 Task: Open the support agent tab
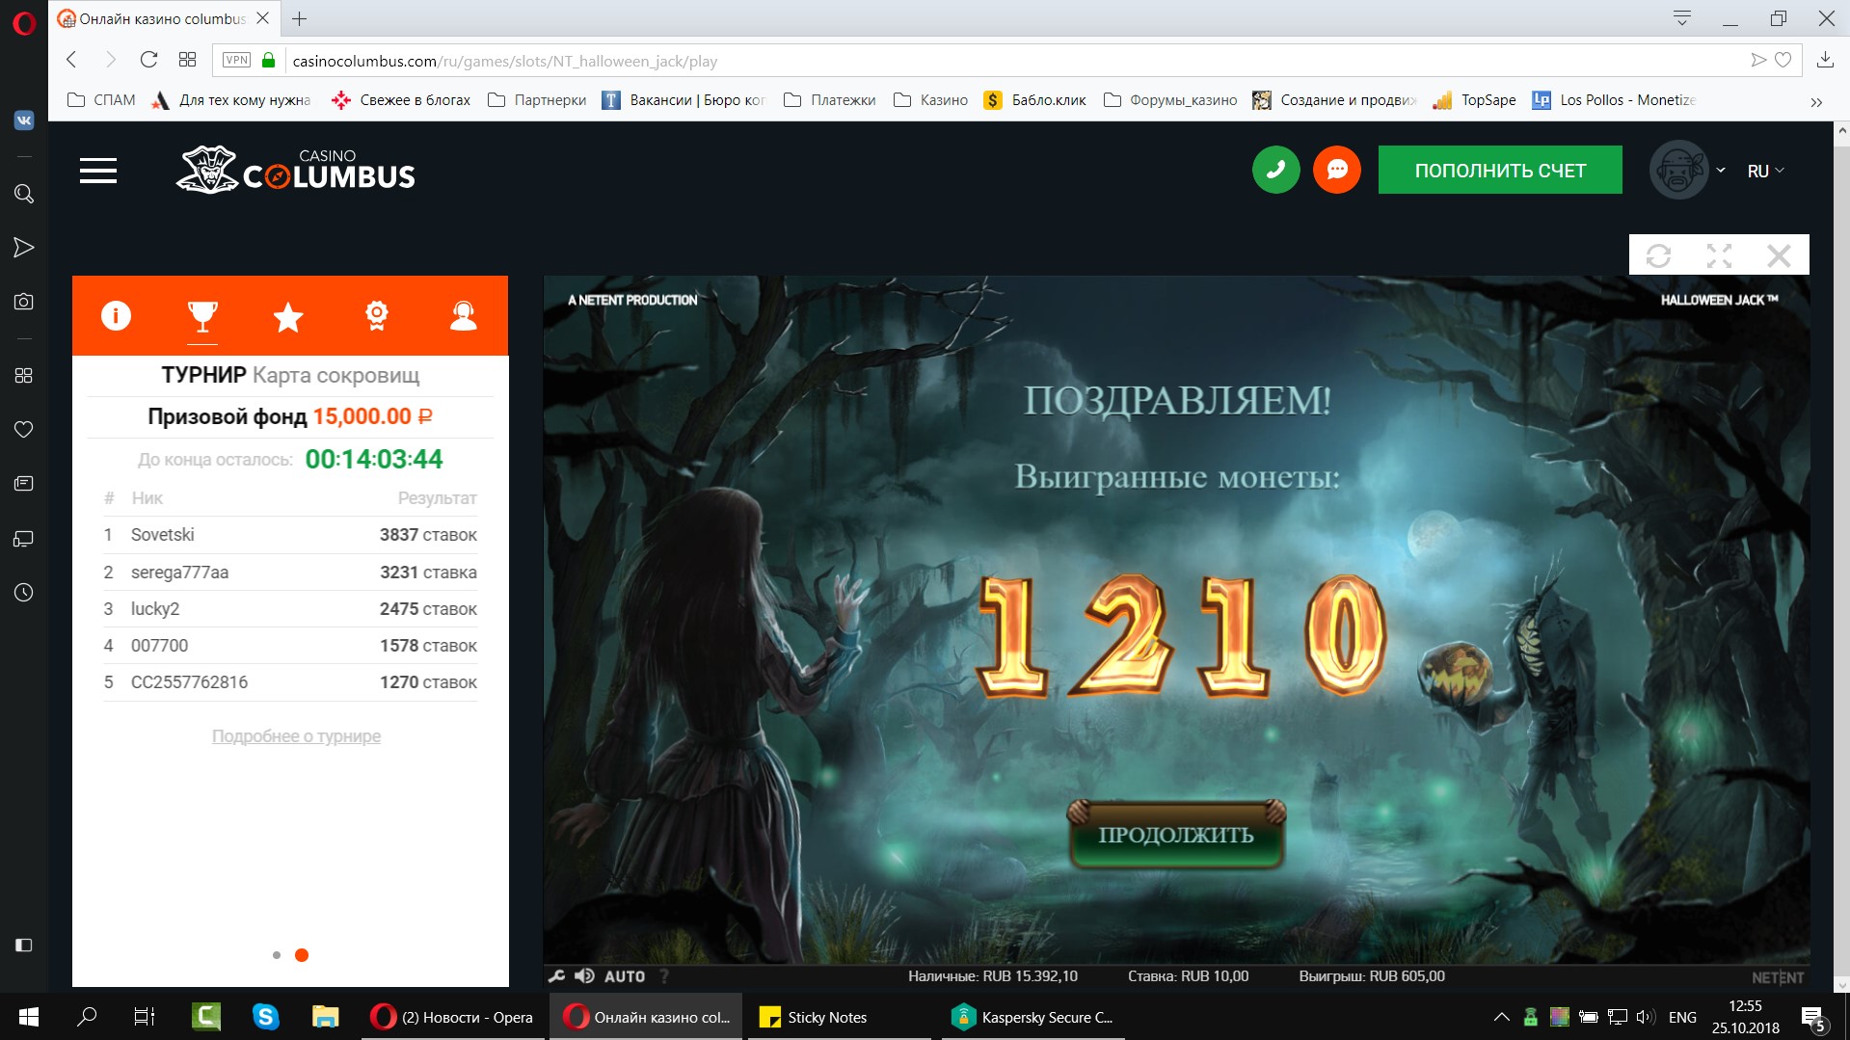click(x=464, y=315)
